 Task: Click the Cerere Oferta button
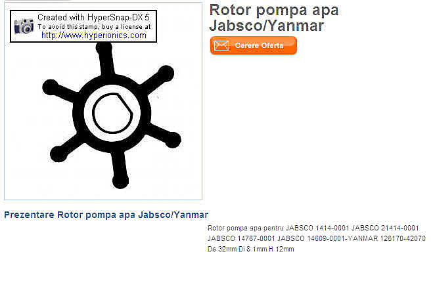254,45
